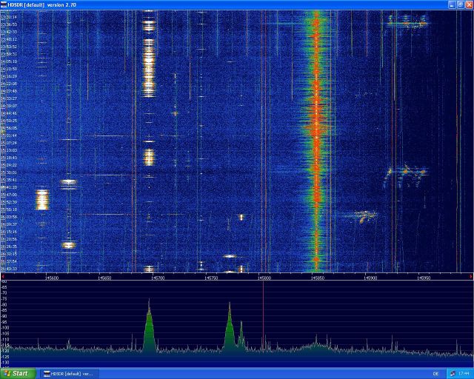Click the 145900 frequency scale label
Image resolution: width=474 pixels, height=379 pixels.
coord(370,278)
